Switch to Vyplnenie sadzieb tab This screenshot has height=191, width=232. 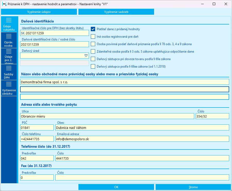[x=116, y=12]
